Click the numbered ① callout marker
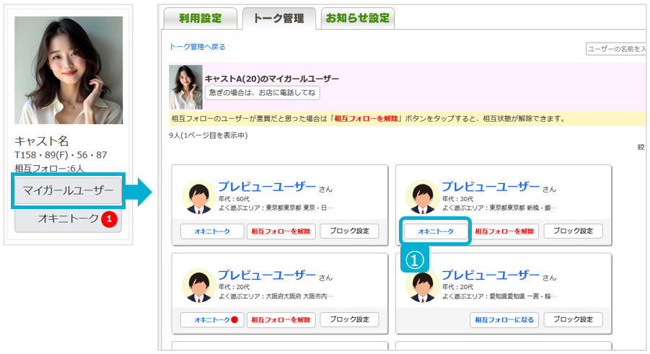This screenshot has height=354, width=650. click(414, 260)
